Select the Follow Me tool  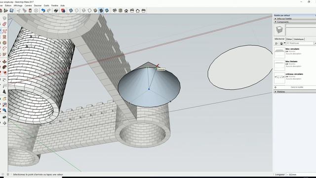[x=4, y=67]
